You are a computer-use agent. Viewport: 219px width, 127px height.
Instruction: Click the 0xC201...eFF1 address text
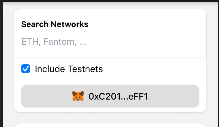(118, 96)
